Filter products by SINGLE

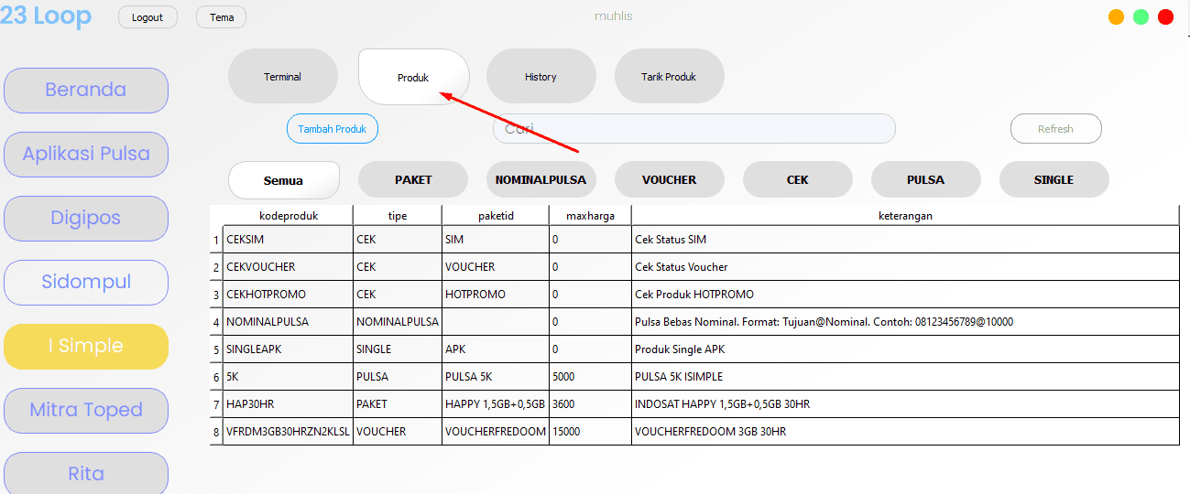(x=1054, y=180)
